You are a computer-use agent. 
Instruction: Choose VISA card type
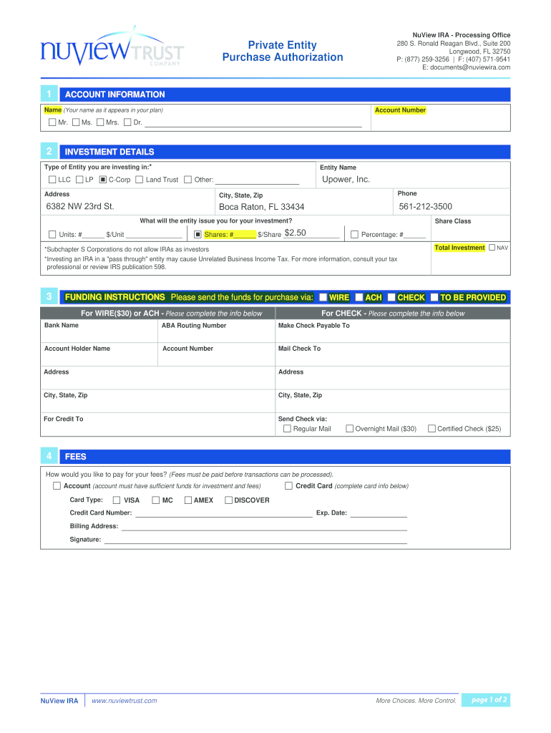[117, 500]
